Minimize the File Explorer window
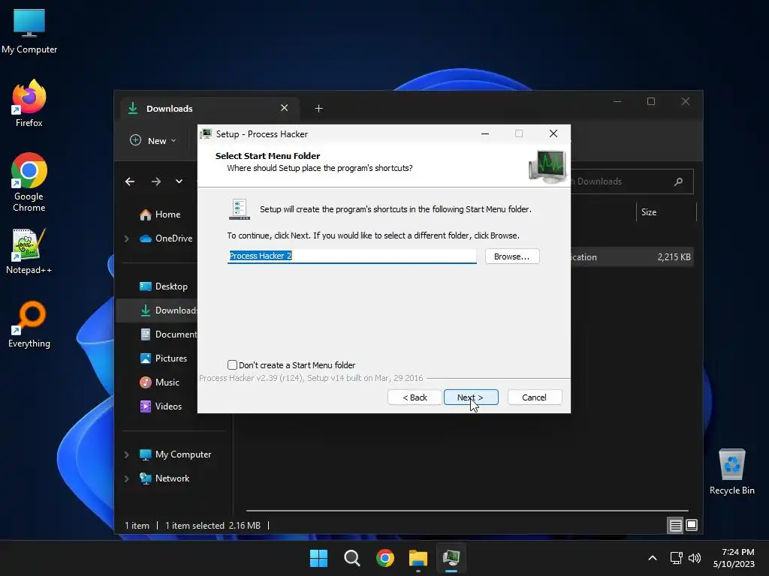 (x=617, y=101)
